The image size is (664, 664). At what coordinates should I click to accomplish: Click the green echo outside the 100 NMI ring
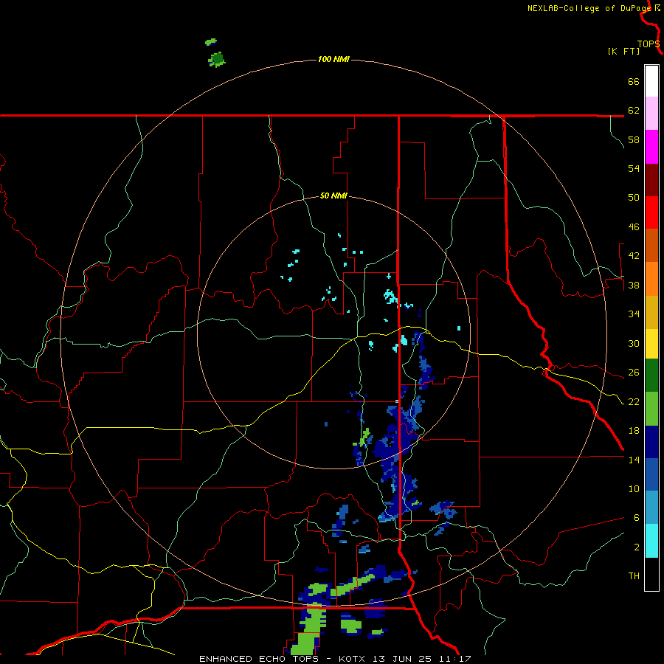(x=217, y=59)
